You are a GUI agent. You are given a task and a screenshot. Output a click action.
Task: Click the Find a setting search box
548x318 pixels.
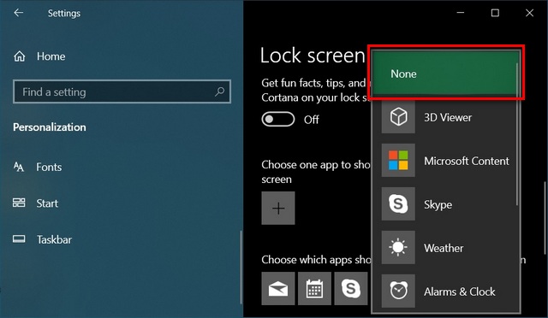(x=122, y=91)
